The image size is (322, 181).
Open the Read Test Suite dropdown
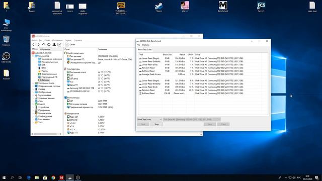[x=149, y=120]
